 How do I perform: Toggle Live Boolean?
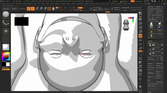click(x=22, y=9)
